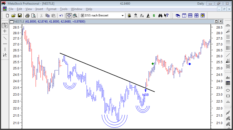Select the arrow pointer tool in left toolbar
Image resolution: width=233 pixels, height=130 pixels.
[x=5, y=25]
